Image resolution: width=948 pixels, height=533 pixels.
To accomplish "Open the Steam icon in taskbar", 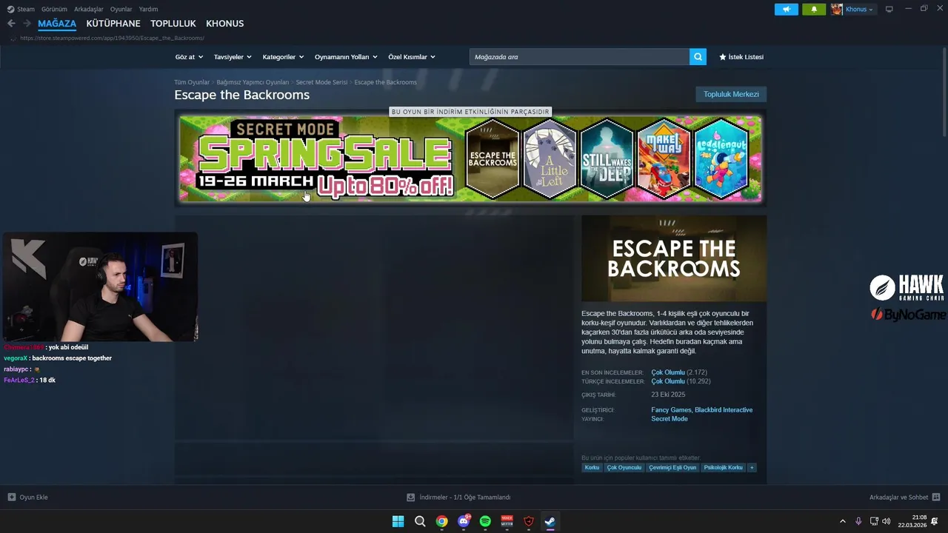I will click(x=550, y=521).
